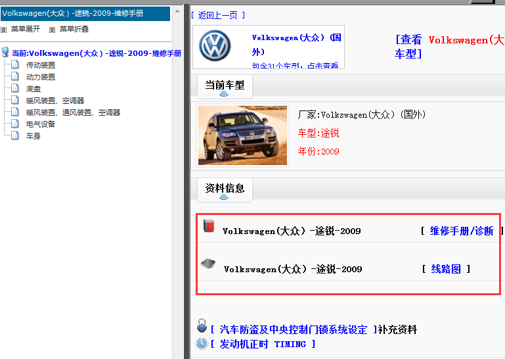Screen dimensions: 505x359
Task: Click the 资料信息 section tab
Action: 225,189
